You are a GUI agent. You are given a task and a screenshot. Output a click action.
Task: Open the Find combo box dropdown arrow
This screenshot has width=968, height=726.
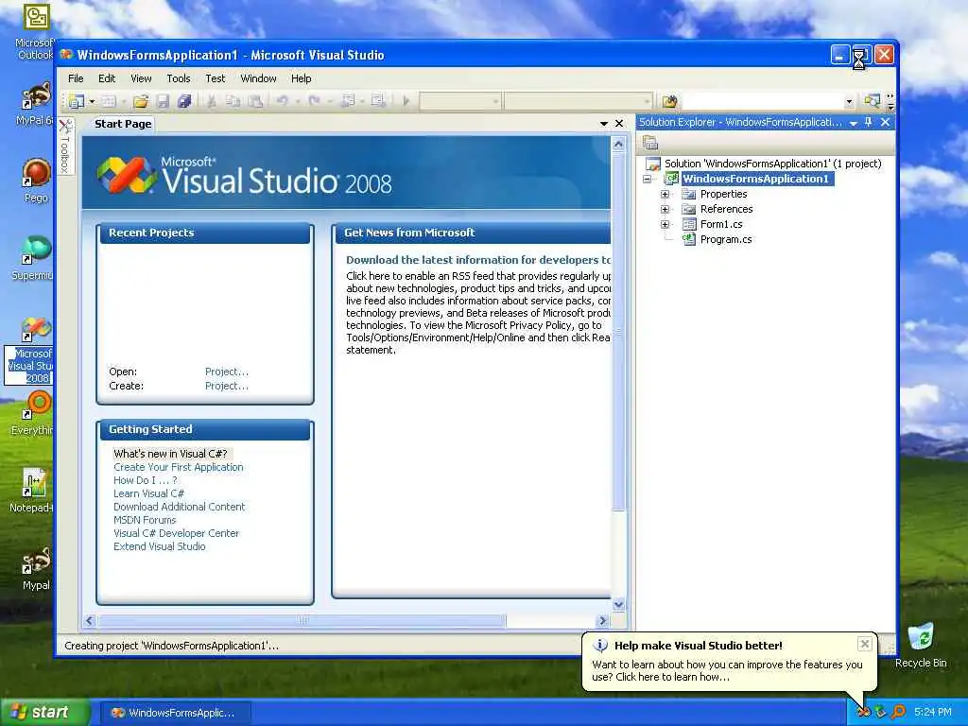click(850, 101)
